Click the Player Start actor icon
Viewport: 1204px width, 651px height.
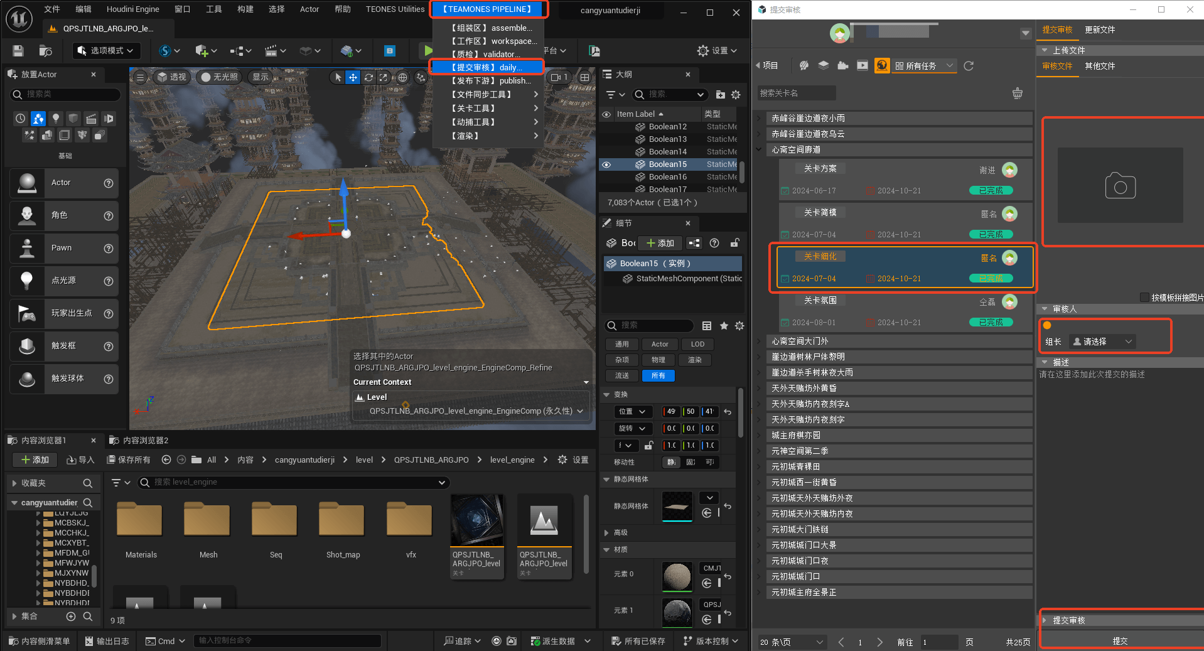(27, 313)
